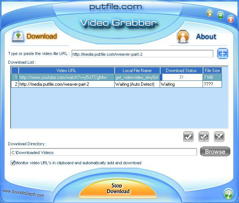Toggle Monitor video URL's in clipboard checkbox
239x203 pixels.
(13, 163)
